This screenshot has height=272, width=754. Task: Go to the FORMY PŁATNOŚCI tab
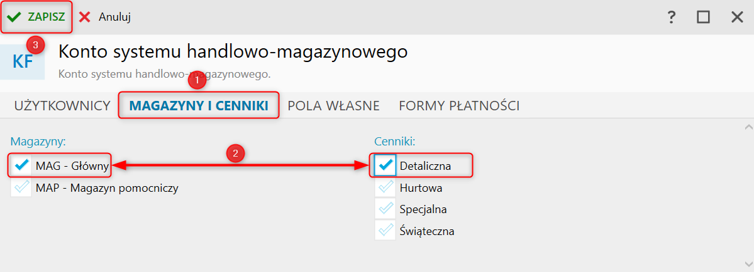459,105
